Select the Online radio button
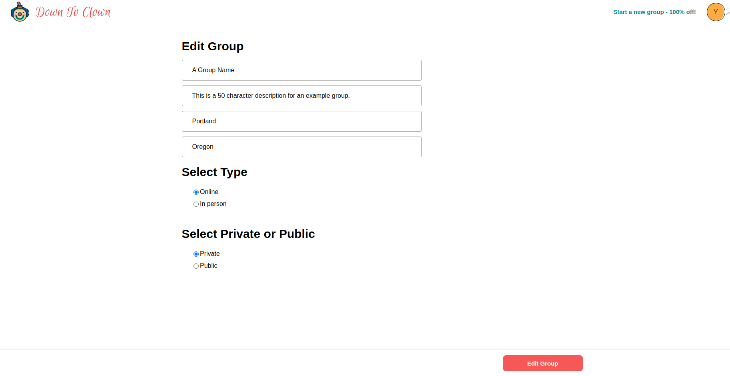The image size is (730, 376). coord(196,192)
